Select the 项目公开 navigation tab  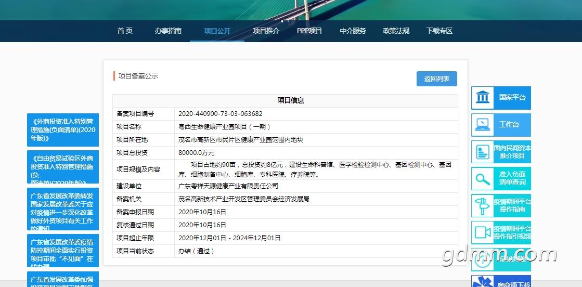[217, 31]
